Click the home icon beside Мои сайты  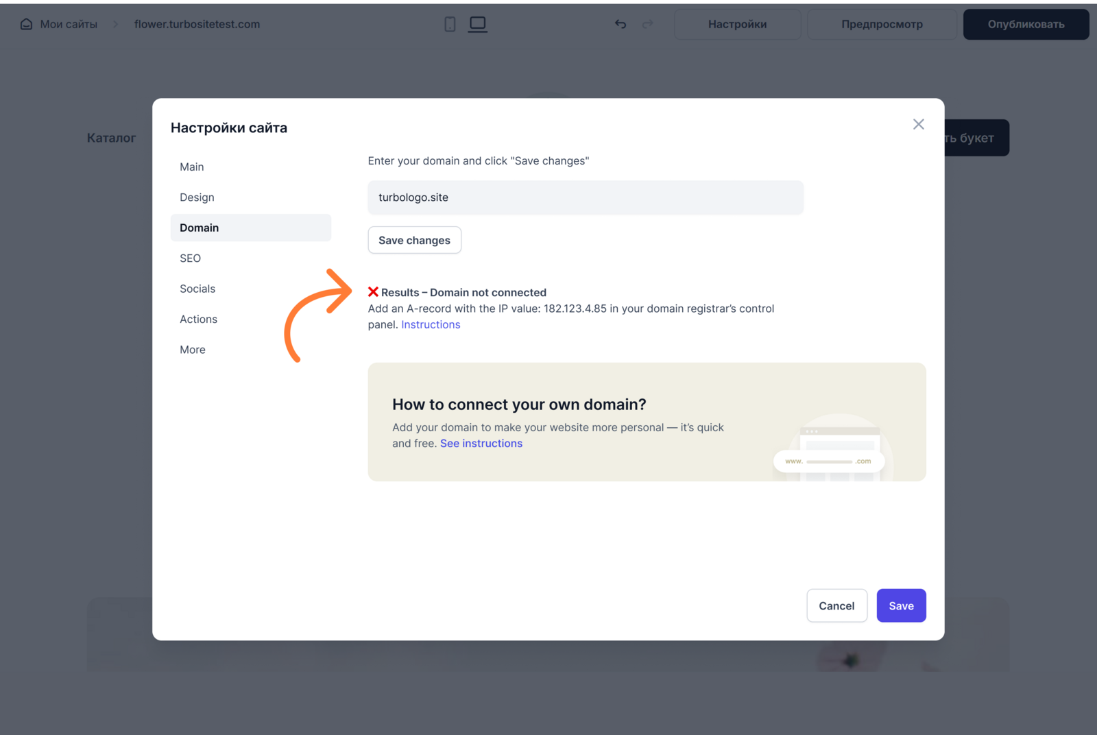coord(26,24)
